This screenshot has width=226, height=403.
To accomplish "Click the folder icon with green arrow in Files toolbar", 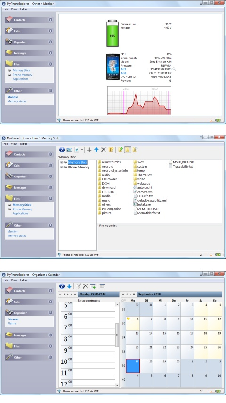I will point(121,150).
